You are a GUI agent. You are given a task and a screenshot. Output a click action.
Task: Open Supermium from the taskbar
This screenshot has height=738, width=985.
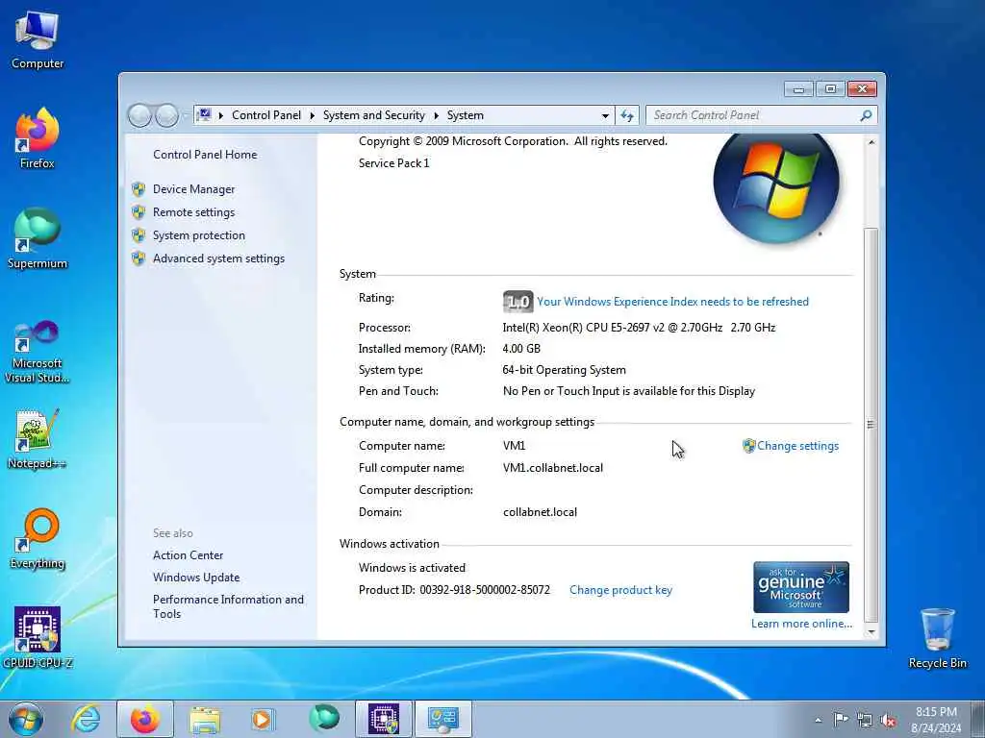(323, 719)
